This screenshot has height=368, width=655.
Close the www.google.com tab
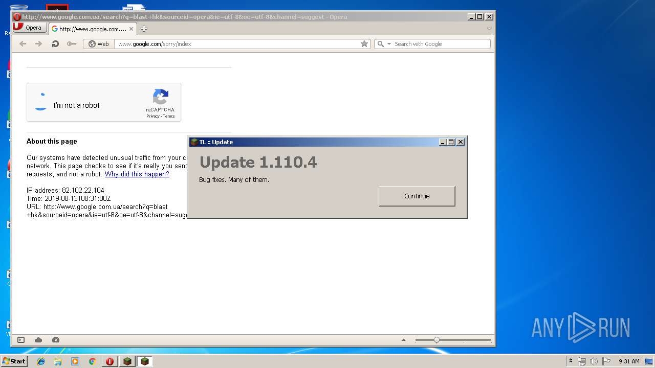131,29
